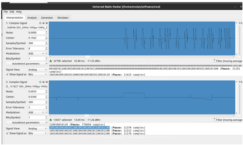Open info icon for signal 1
Screen dimensions: 243x145
pos(43,23)
